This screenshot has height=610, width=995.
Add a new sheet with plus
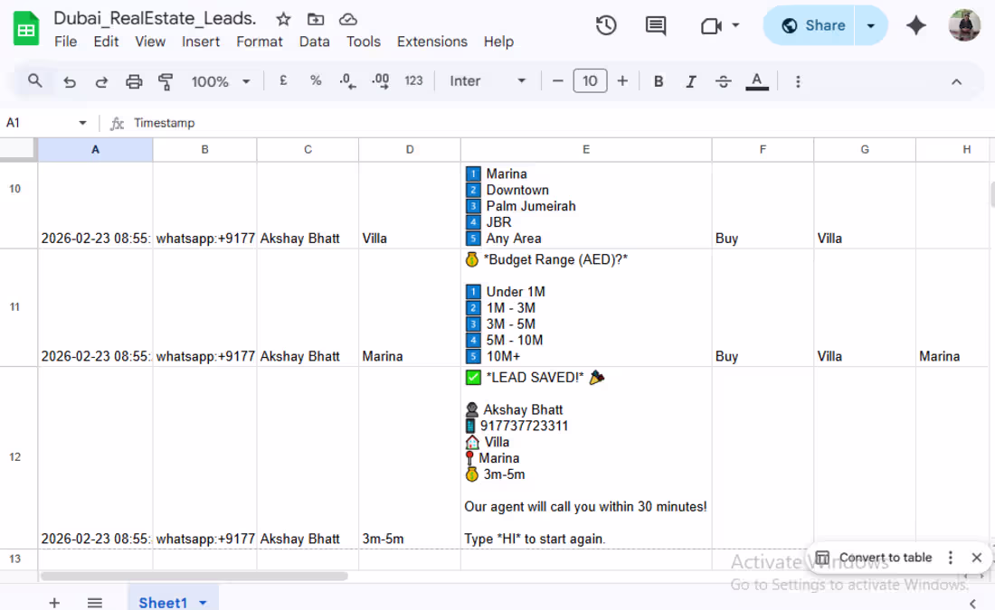pyautogui.click(x=54, y=603)
